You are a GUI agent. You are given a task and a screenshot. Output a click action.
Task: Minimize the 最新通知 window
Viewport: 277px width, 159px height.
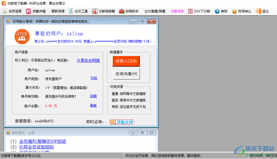(x=133, y=133)
